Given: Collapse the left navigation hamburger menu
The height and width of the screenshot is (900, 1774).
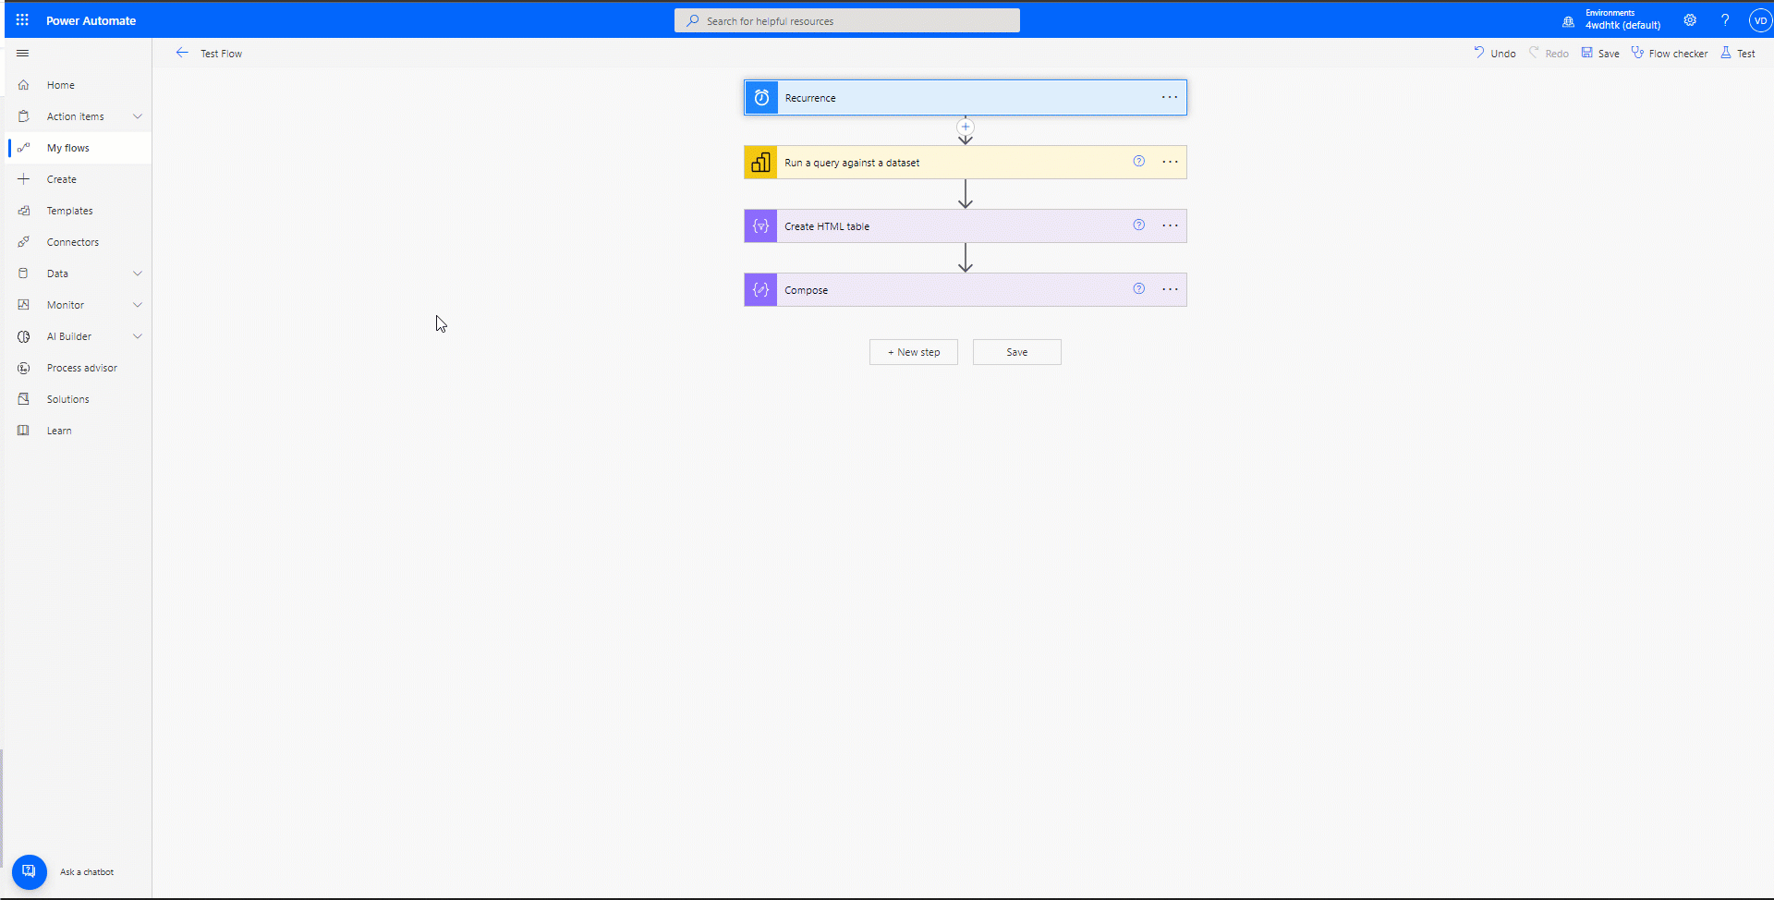Looking at the screenshot, I should coord(23,54).
